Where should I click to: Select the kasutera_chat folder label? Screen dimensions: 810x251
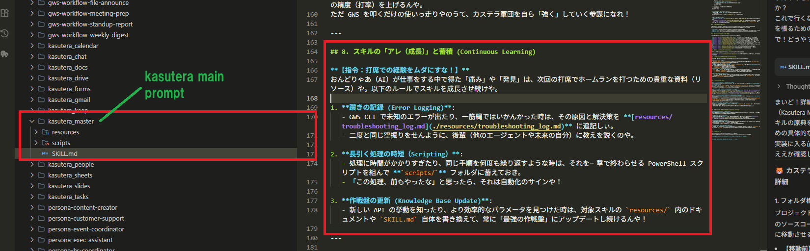(67, 57)
